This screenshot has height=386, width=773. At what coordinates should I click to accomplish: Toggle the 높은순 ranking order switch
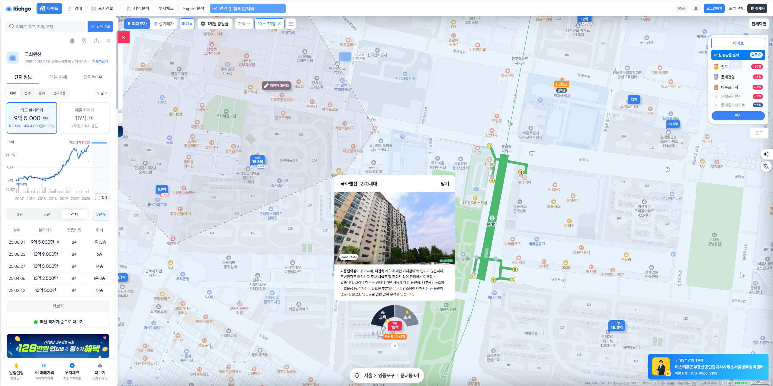pos(756,55)
